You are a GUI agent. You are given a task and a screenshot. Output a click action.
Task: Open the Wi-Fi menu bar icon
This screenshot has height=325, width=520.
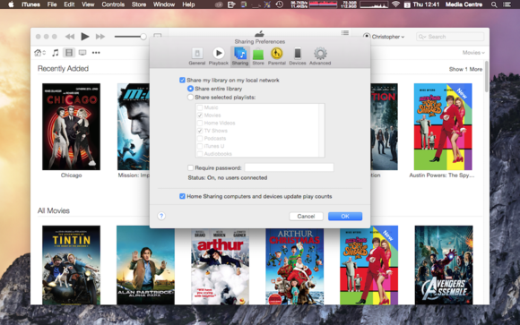click(395, 4)
